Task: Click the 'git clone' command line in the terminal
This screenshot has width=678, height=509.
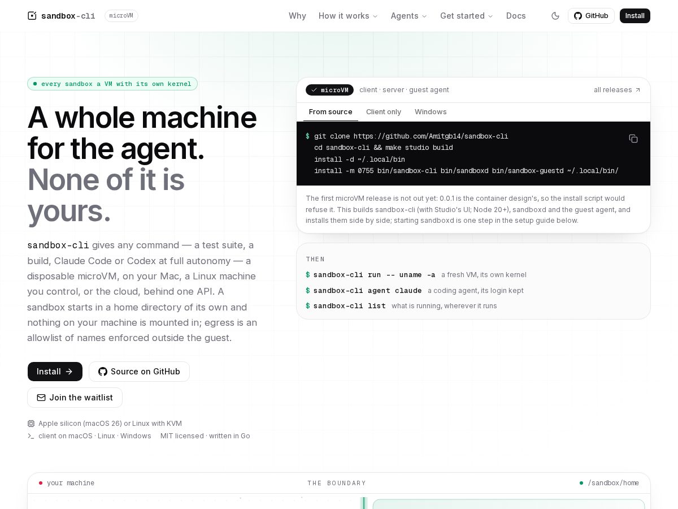Action: pyautogui.click(x=411, y=136)
